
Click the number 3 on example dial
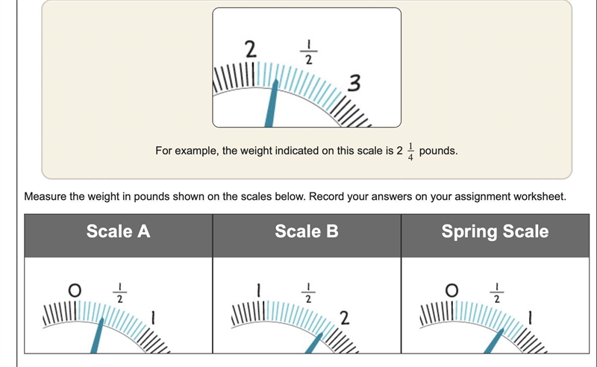click(354, 83)
